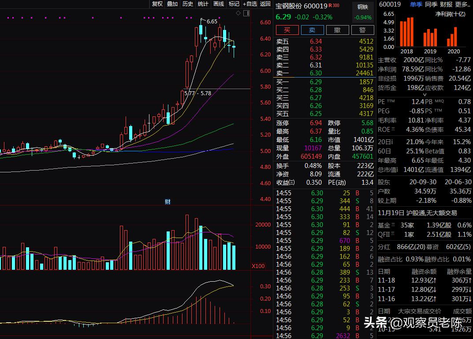This screenshot has height=339, width=473.
Task: Switch to the 单季 tab
Action: tap(416, 4)
